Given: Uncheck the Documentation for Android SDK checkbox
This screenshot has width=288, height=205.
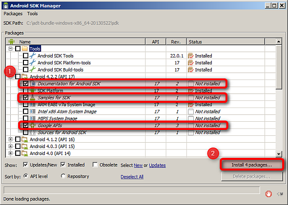Looking at the screenshot, I should [26, 84].
